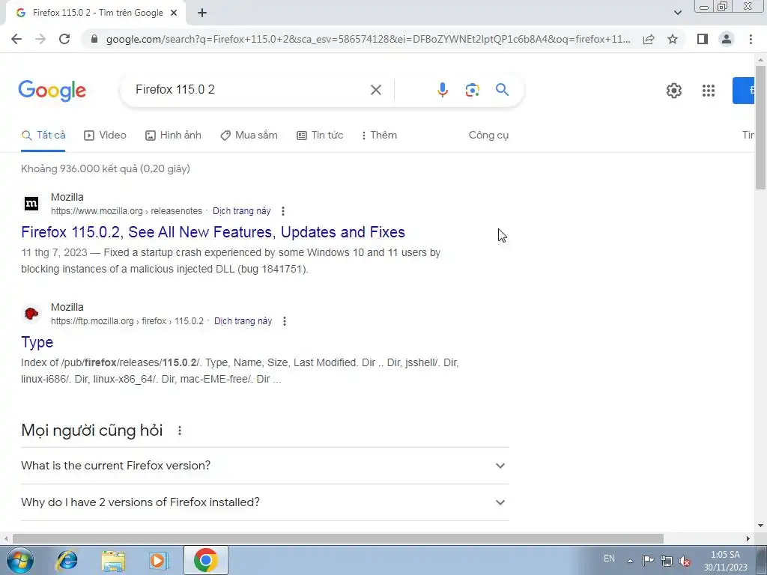Close the Firefox 115.0 2 search tab
Screen dimensions: 767x575
(x=174, y=13)
